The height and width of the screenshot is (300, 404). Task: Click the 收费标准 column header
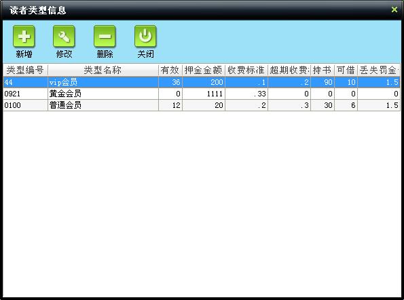246,70
